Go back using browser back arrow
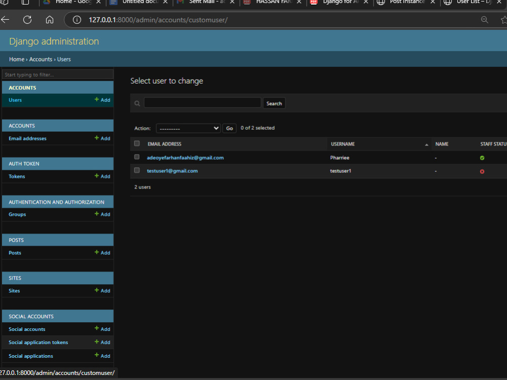507x380 pixels. click(x=5, y=20)
